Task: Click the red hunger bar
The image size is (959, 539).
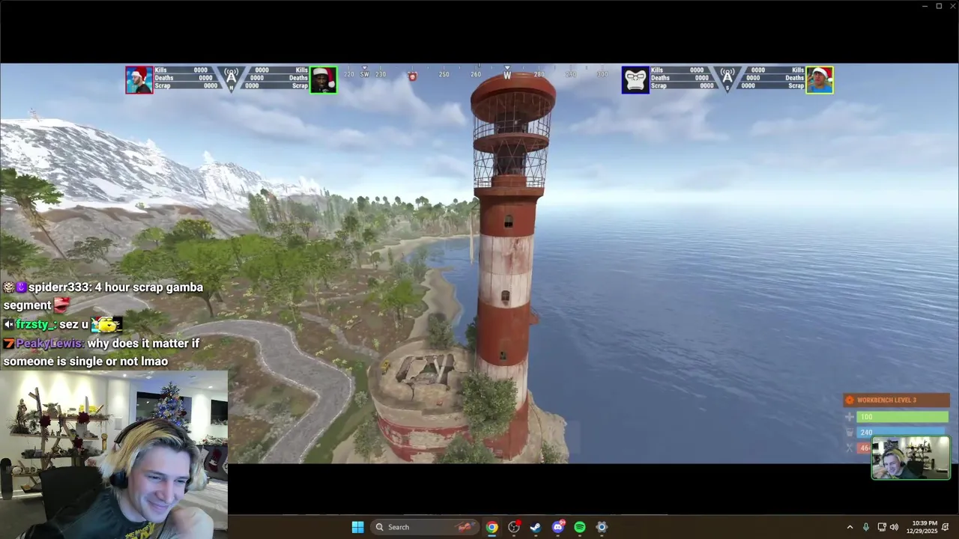Action: pos(865,448)
